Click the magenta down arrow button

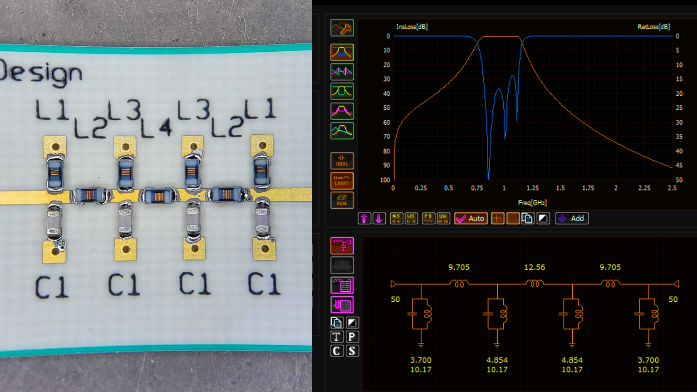coord(379,219)
